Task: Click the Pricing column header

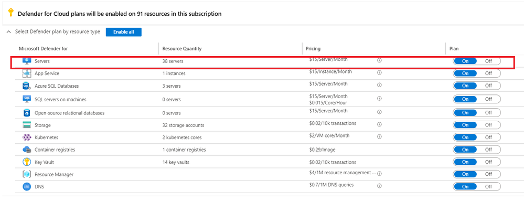Action: tap(313, 48)
